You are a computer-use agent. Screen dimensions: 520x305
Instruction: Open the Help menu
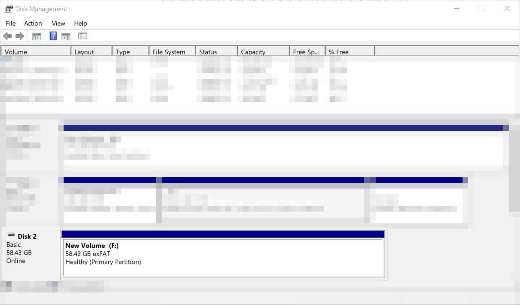pos(80,23)
